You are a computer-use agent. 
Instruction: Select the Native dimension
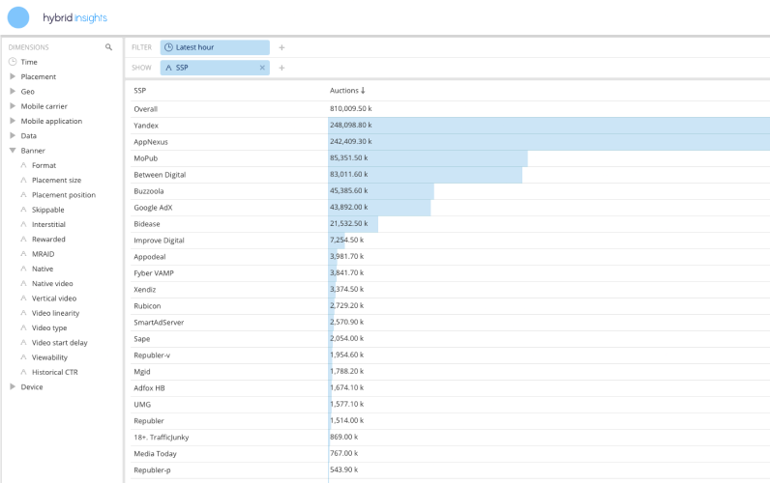pyautogui.click(x=43, y=269)
